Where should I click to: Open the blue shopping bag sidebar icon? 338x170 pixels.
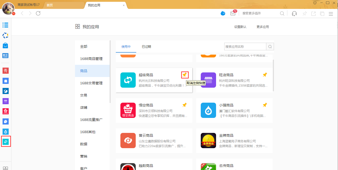tap(5, 45)
